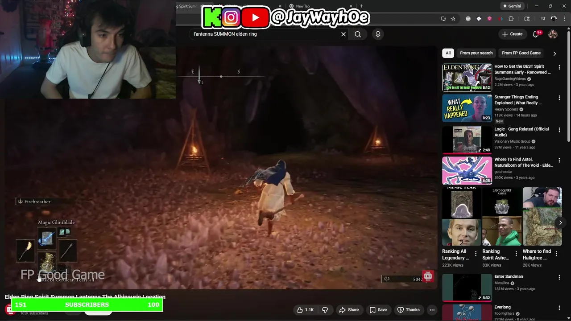Dislike the video with thumbs down
Viewport: 571px width, 321px height.
pyautogui.click(x=325, y=310)
